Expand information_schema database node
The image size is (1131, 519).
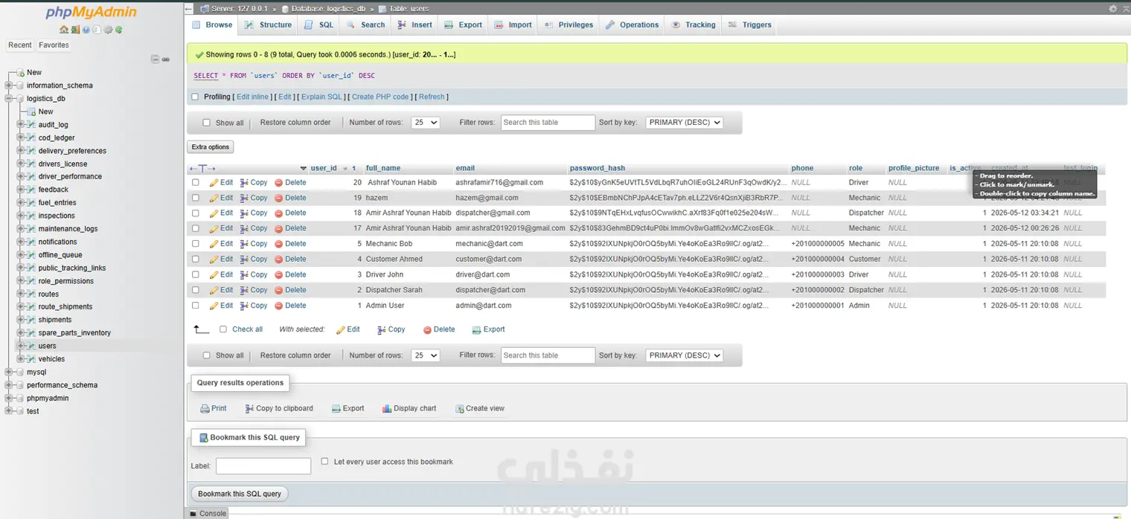[9, 86]
